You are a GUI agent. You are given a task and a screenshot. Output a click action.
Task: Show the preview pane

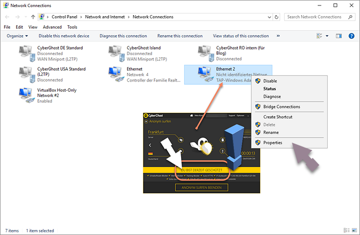[338, 36]
